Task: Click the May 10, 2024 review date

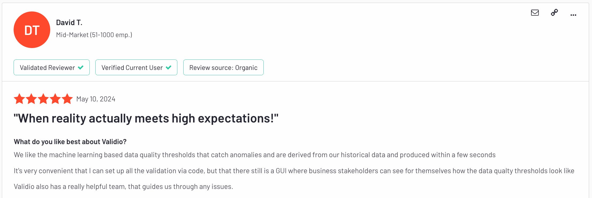Action: [96, 99]
